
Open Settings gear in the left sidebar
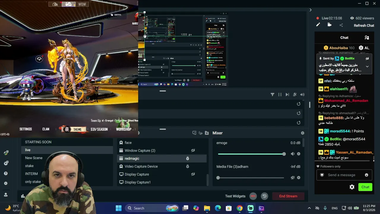[x=6, y=183]
